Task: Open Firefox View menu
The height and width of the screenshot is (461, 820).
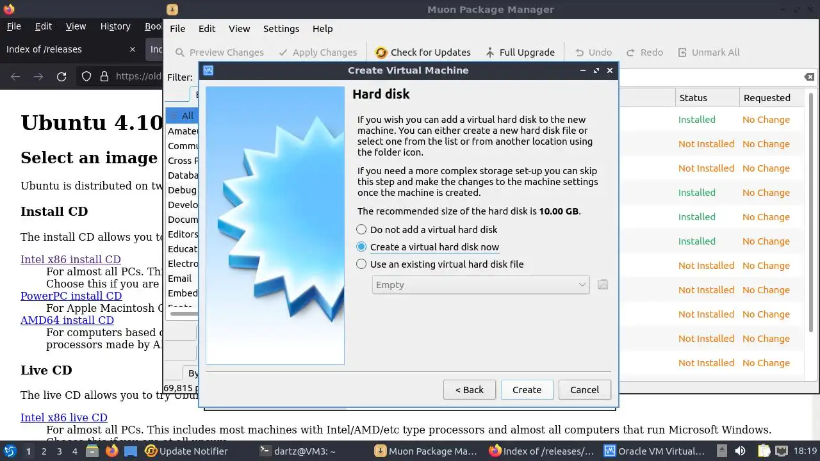Action: point(76,26)
